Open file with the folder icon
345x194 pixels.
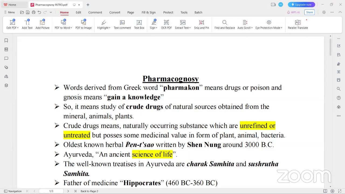tap(22, 12)
